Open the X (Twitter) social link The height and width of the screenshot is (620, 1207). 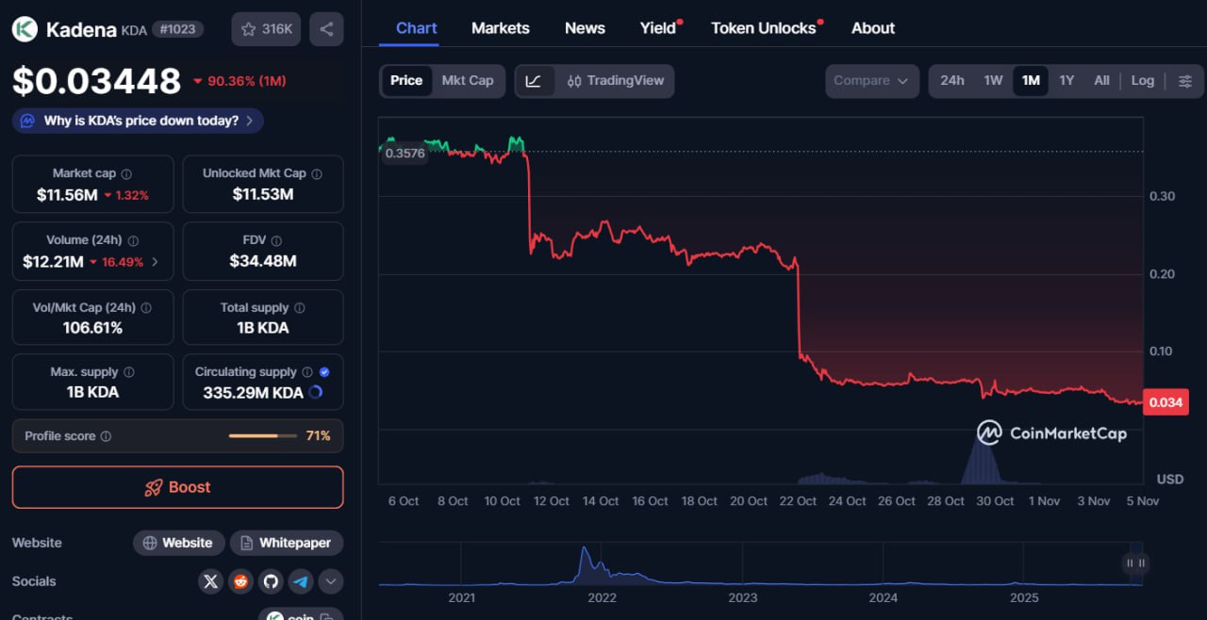pyautogui.click(x=211, y=581)
